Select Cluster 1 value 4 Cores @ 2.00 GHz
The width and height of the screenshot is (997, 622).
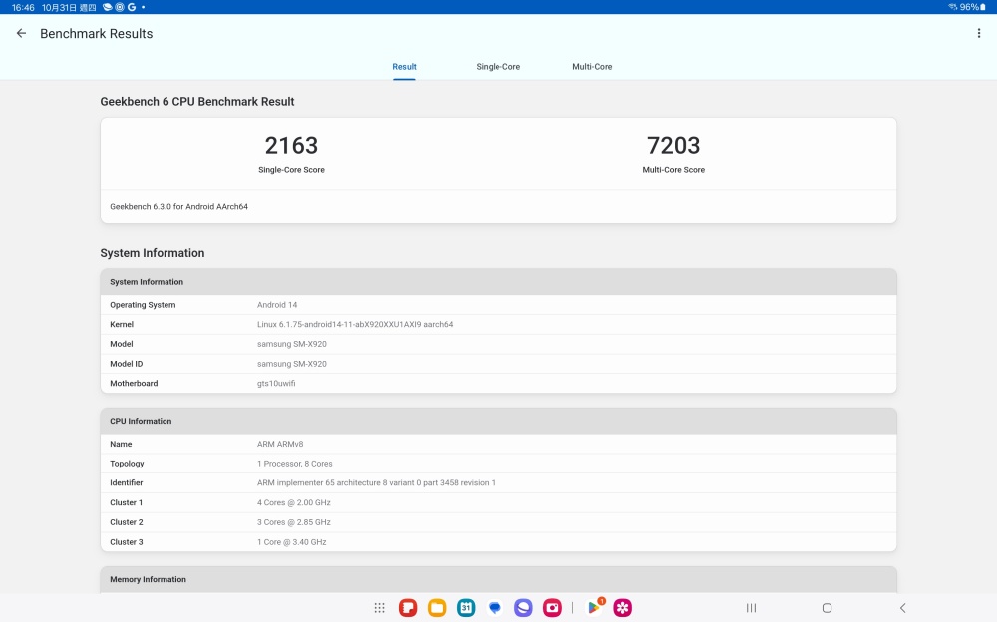pos(294,502)
